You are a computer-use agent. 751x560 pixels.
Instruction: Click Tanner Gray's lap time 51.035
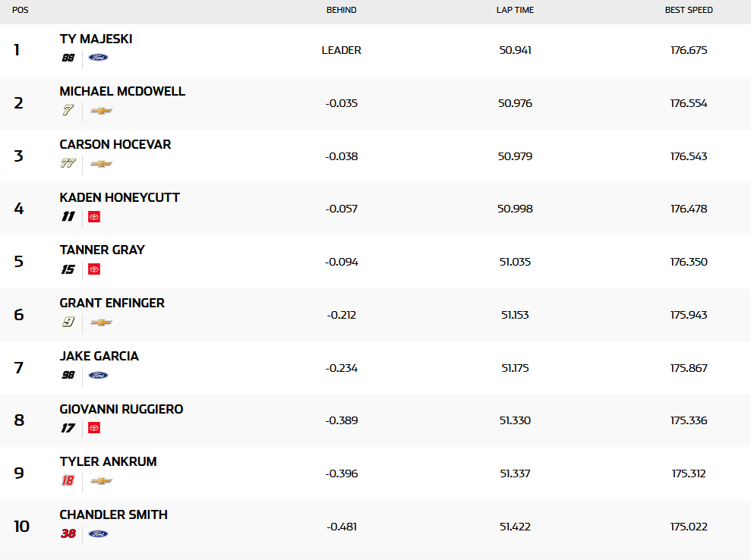pos(516,262)
